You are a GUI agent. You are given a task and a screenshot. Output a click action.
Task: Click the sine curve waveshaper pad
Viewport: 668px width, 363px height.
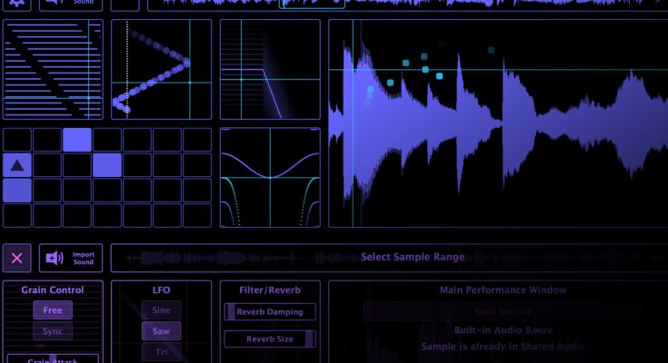click(x=270, y=177)
